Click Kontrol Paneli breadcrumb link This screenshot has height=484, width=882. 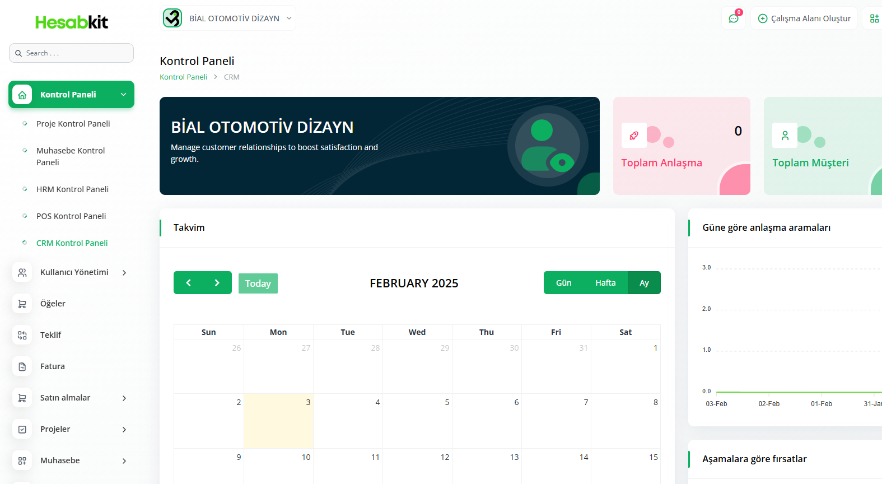(x=183, y=77)
